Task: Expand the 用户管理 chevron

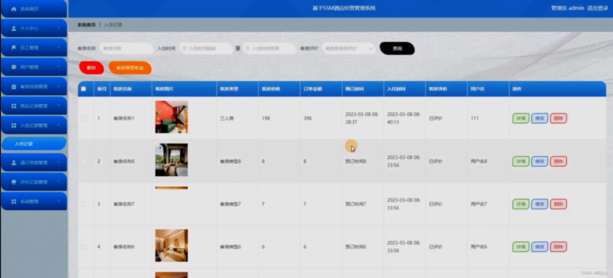Action: click(x=58, y=67)
